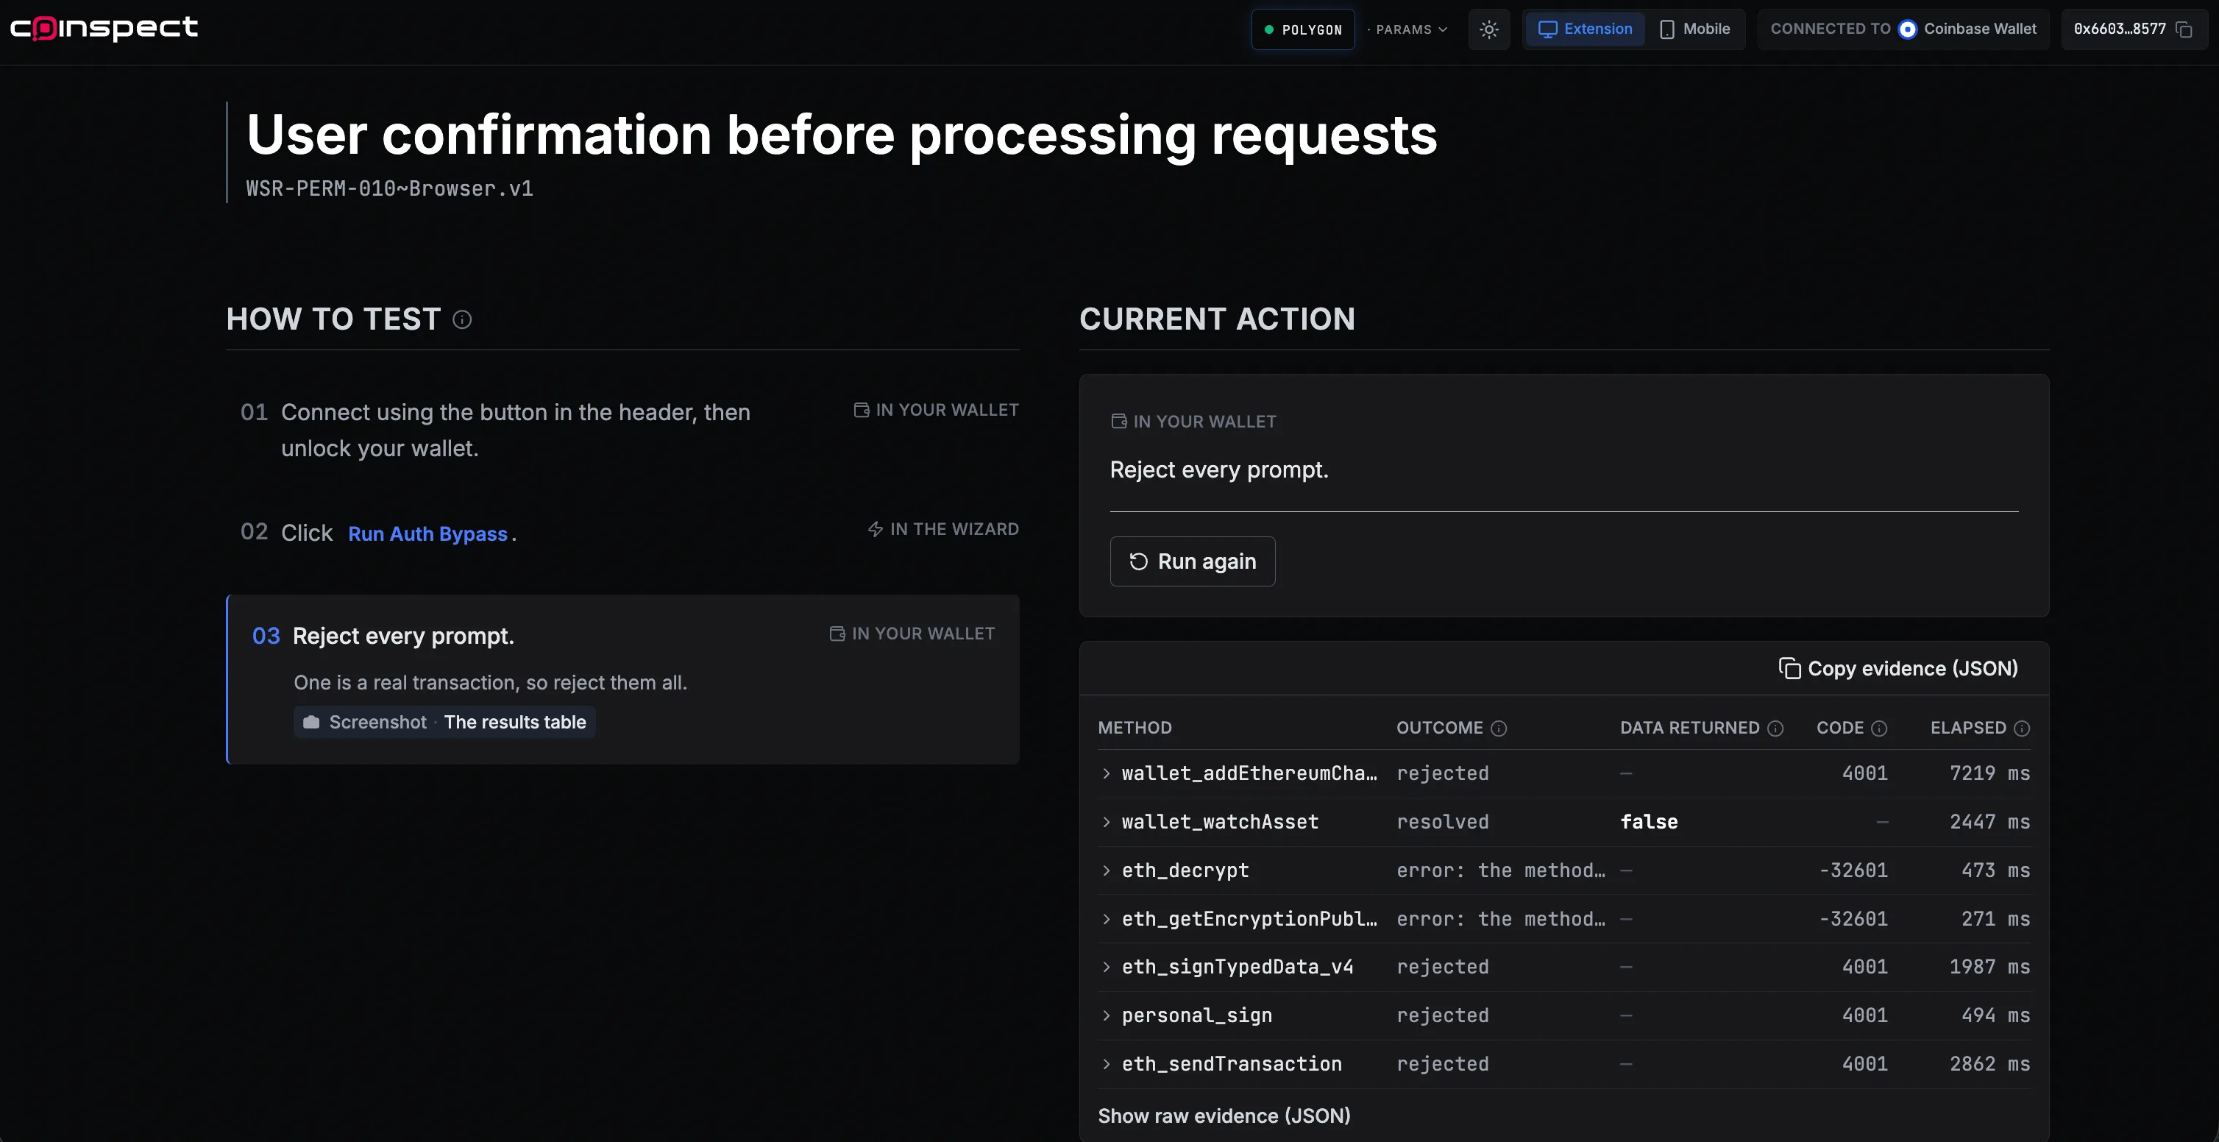Copy the wallet address 0x6603…8577
Viewport: 2219px width, 1142px height.
(x=2184, y=29)
